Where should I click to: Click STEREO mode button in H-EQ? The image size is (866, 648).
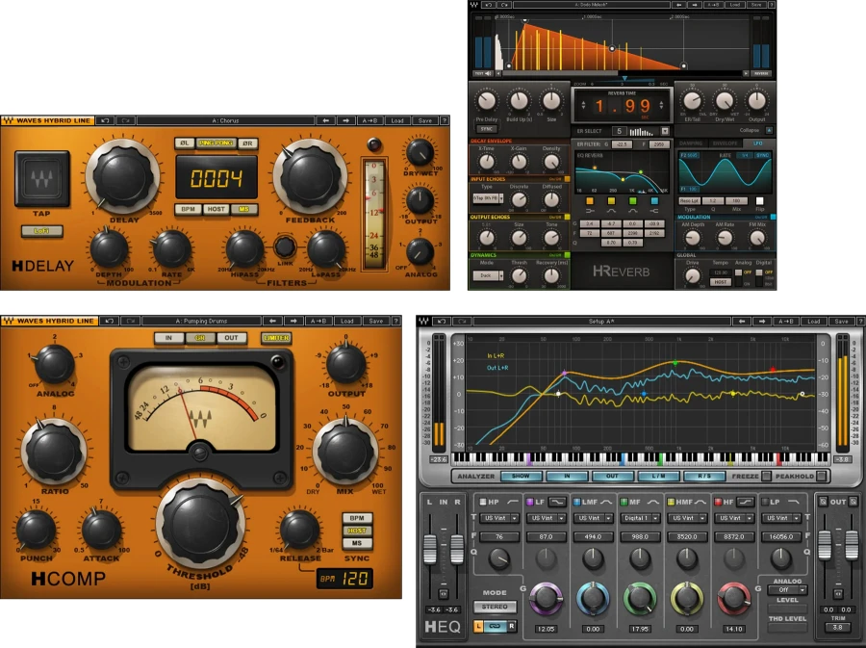click(x=495, y=607)
